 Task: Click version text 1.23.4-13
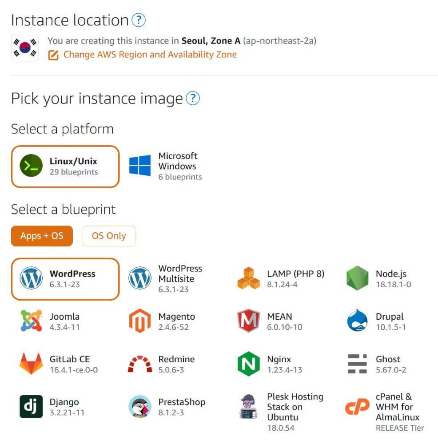(x=284, y=370)
